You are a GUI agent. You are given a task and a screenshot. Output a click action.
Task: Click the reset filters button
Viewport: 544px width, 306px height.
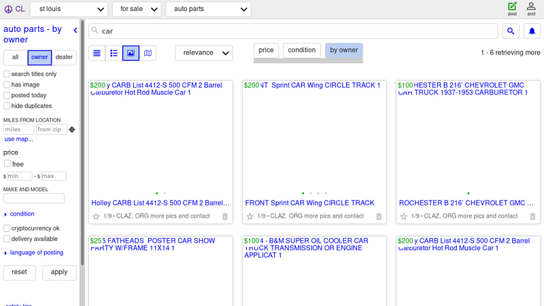20,273
